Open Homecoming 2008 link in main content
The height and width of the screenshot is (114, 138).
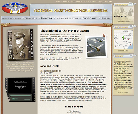(51, 71)
